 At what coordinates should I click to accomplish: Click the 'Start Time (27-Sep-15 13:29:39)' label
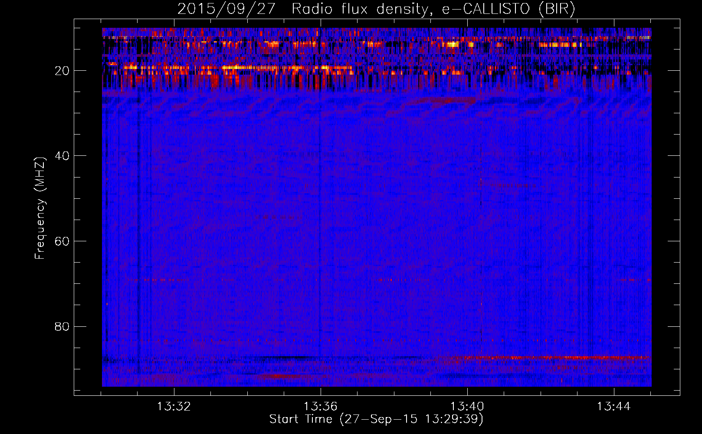pos(376,419)
